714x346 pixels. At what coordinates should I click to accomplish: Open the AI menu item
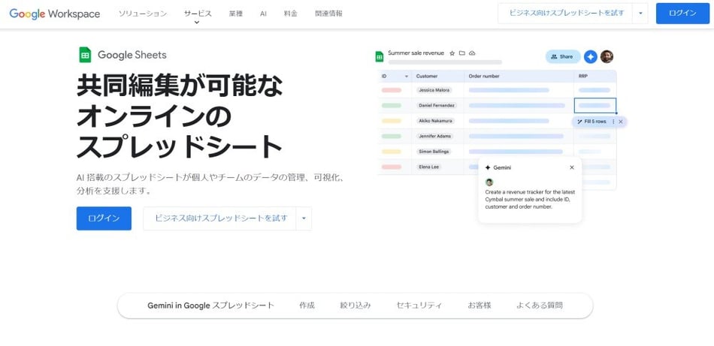point(263,14)
